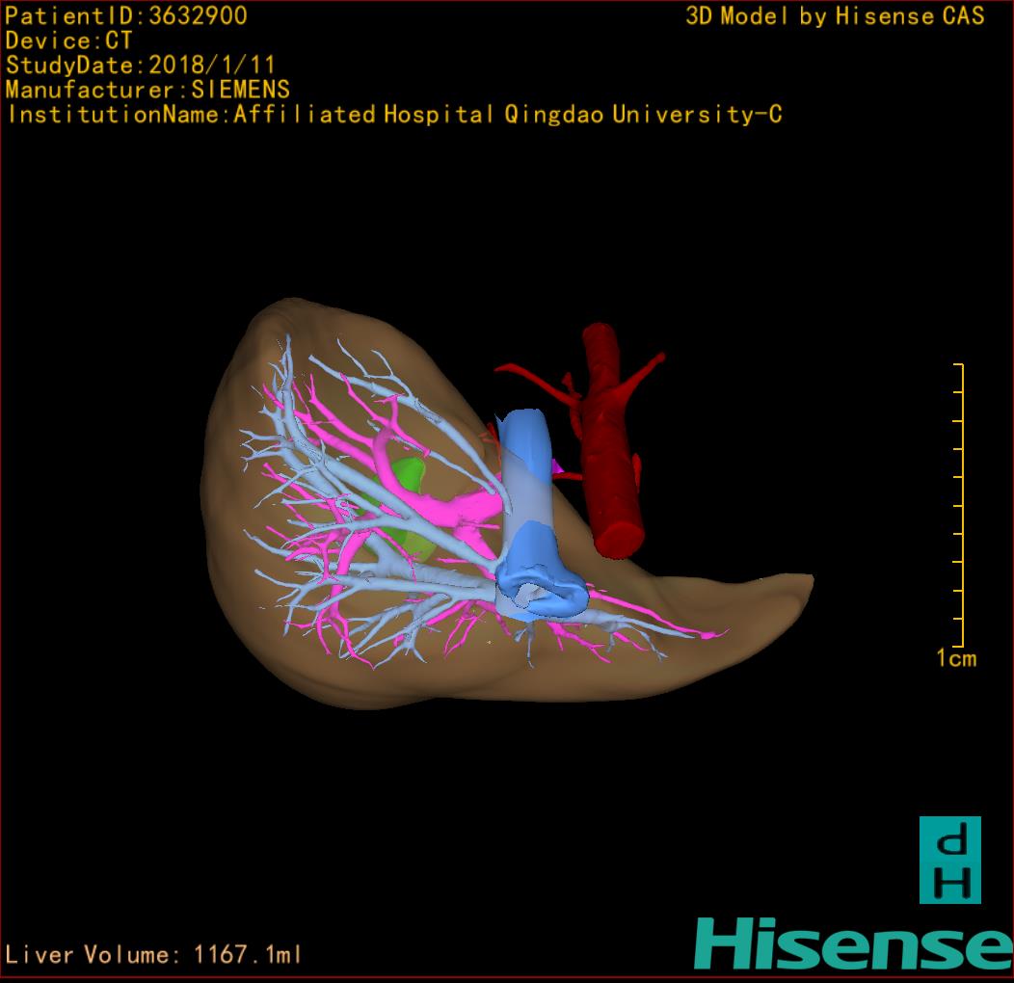The image size is (1014, 983).
Task: Click the PatientID:3632900 text
Action: coord(126,15)
